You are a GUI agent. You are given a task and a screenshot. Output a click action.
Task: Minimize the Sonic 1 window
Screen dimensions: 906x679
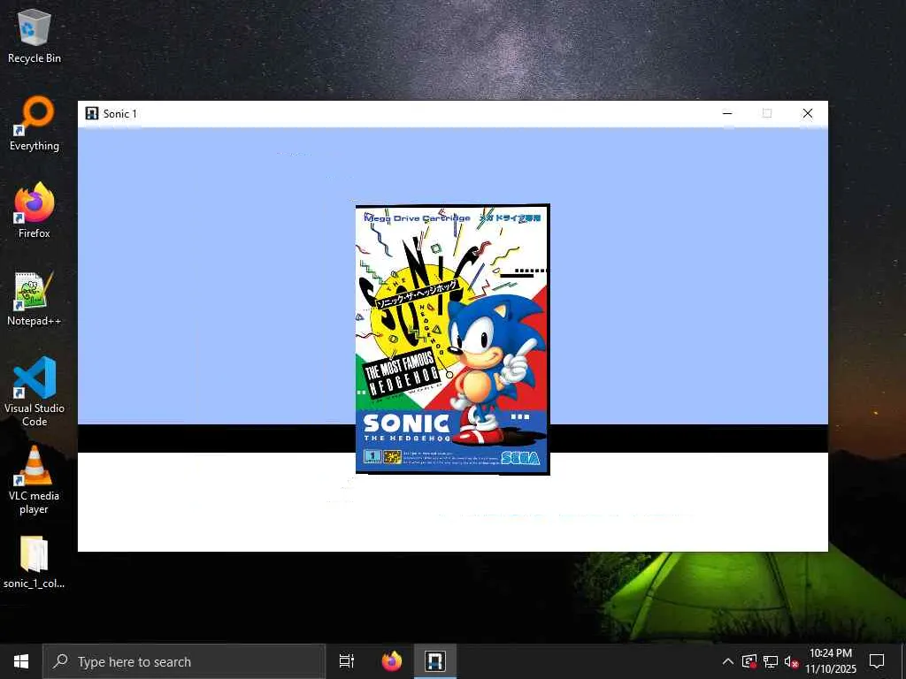727,113
